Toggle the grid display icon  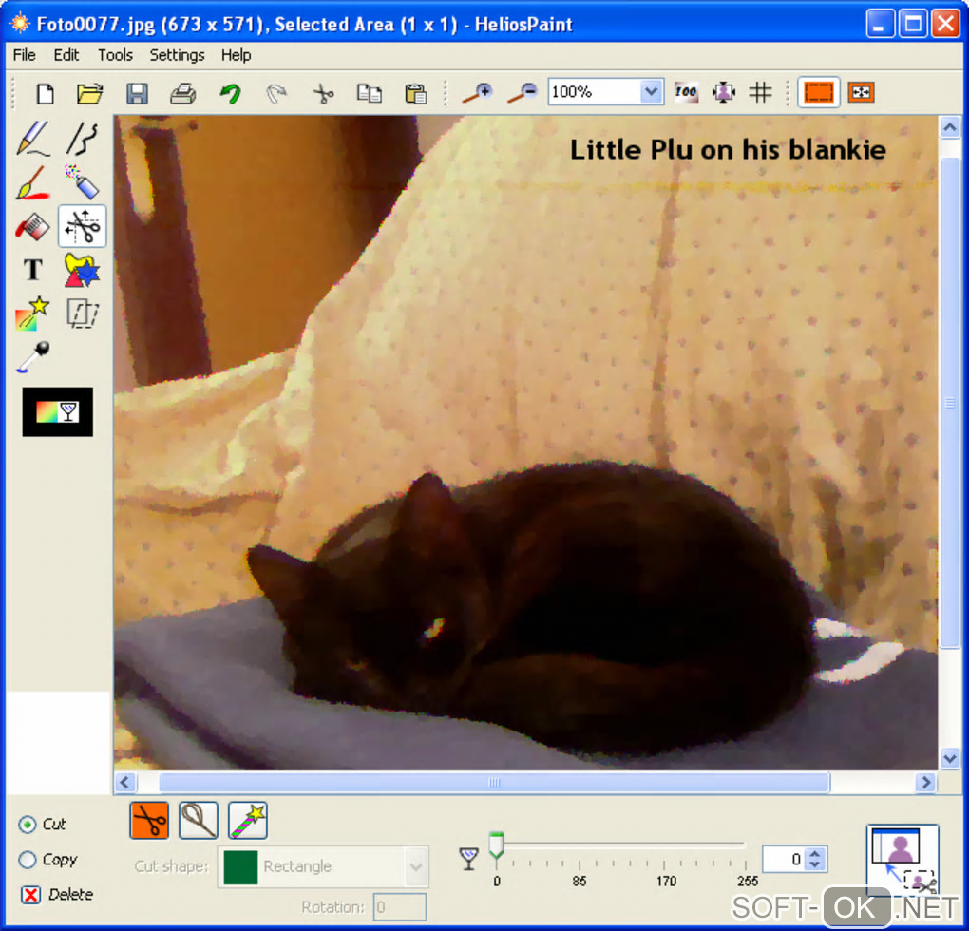point(760,92)
